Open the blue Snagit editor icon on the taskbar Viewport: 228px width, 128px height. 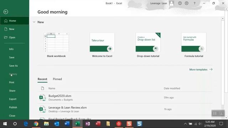(139, 124)
